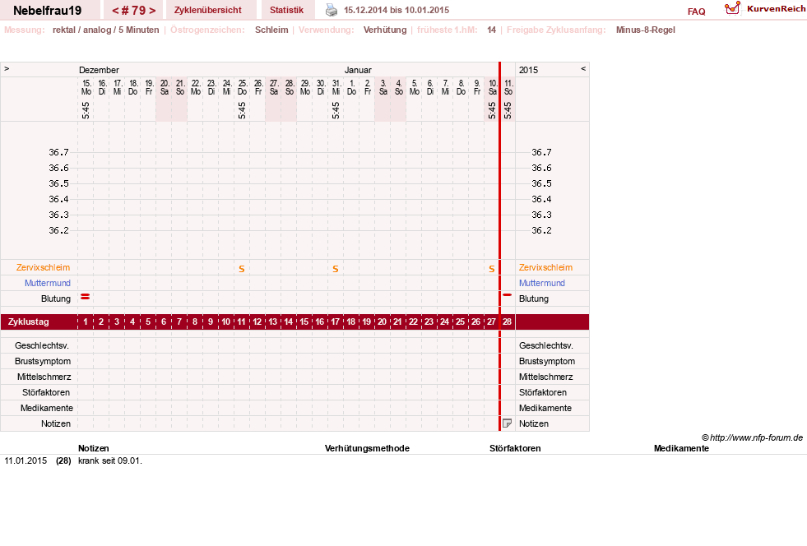Click the right Muttermund label
This screenshot has height=546, width=807.
[x=542, y=283]
